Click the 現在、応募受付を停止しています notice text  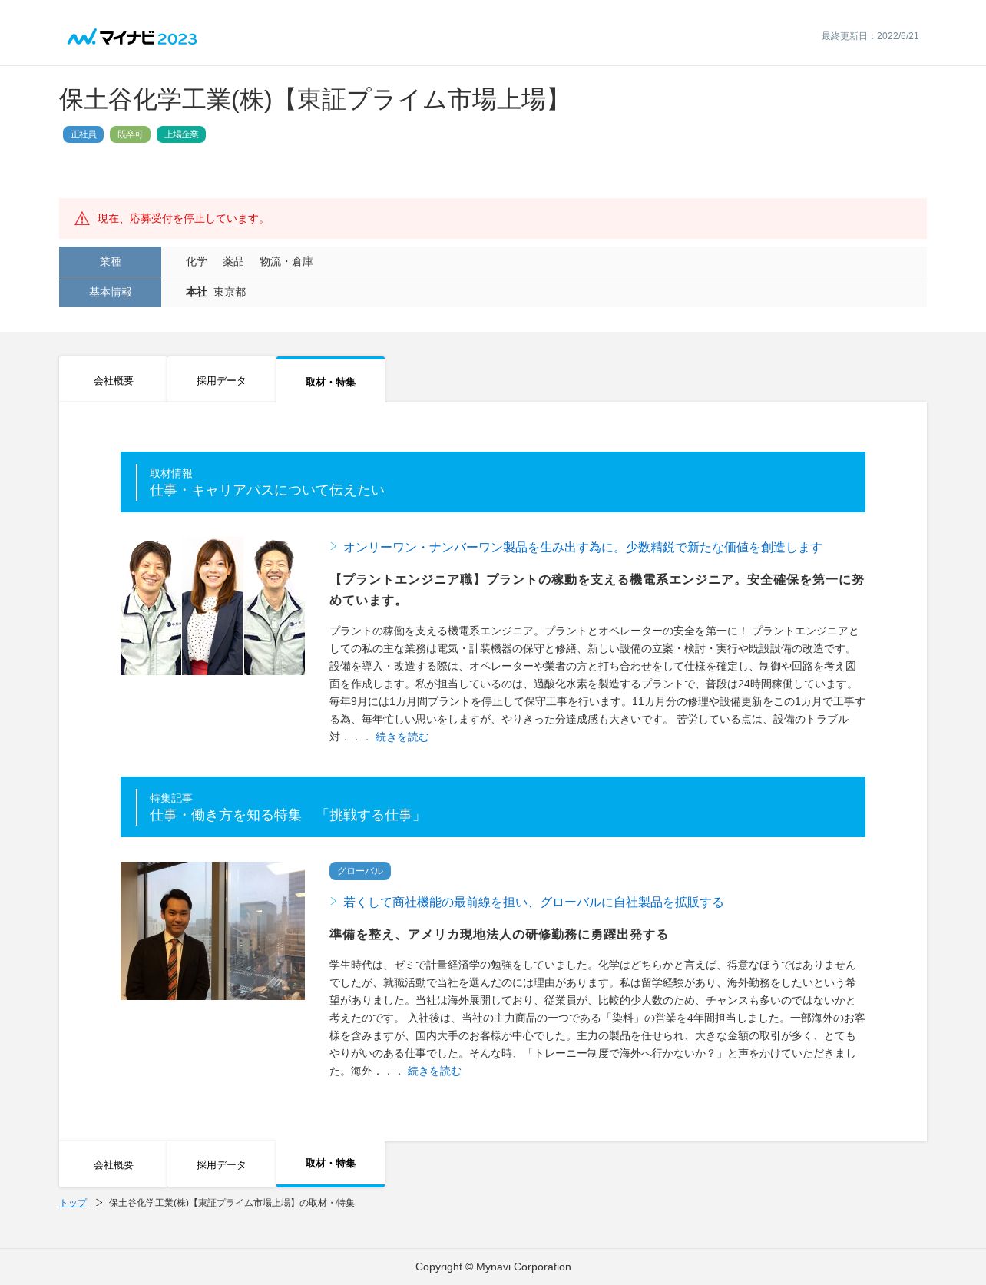pos(183,219)
